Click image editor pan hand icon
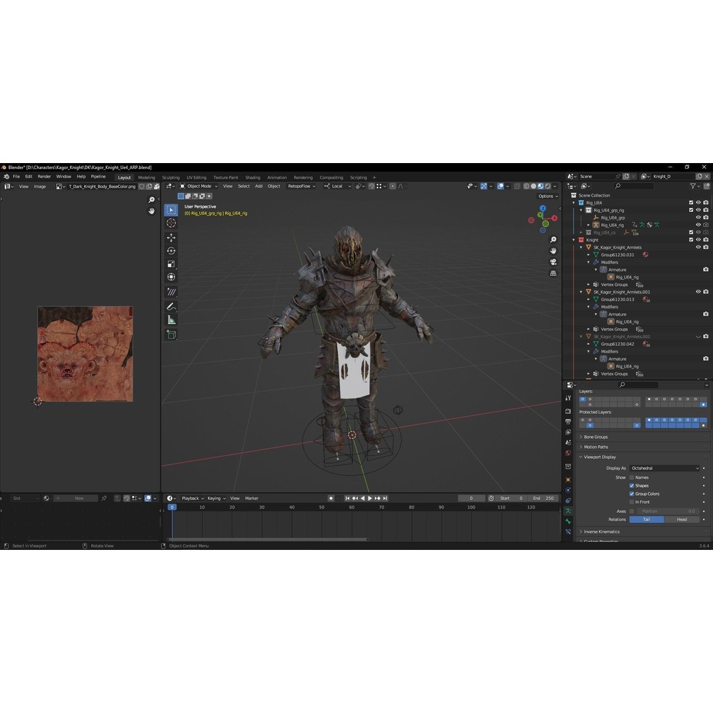 [x=151, y=211]
